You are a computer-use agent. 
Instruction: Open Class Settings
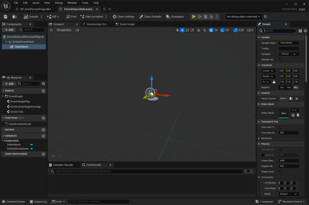123,17
